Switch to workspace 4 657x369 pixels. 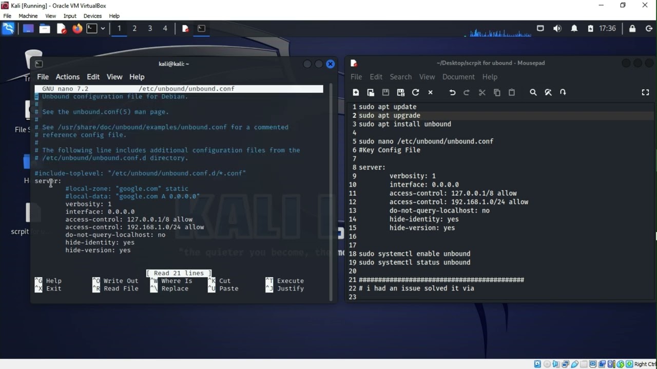165,29
